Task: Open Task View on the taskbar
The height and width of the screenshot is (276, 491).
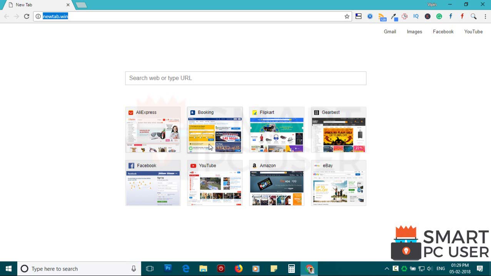Action: click(150, 268)
